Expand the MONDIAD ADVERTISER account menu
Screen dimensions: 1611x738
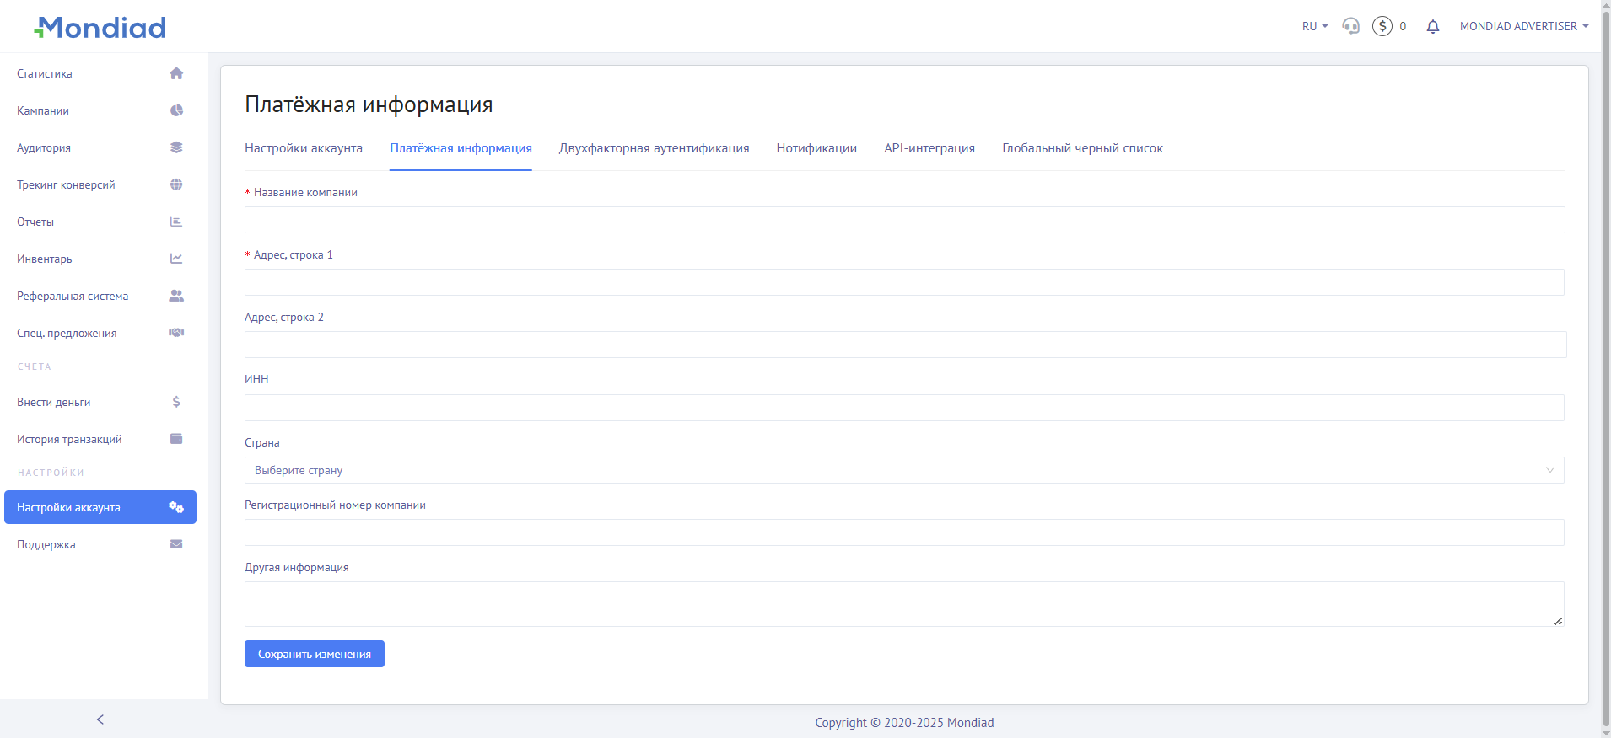1523,26
